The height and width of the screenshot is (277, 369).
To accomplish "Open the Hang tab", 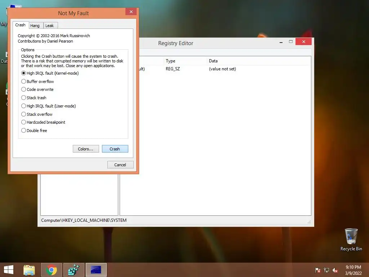I will pos(36,26).
